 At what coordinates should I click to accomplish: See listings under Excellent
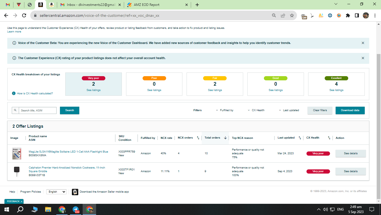(x=336, y=90)
